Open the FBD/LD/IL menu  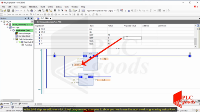pyautogui.click(x=33, y=7)
